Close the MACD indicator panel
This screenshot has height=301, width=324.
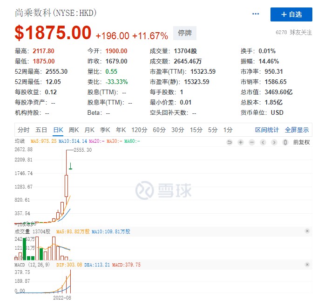coord(307,265)
